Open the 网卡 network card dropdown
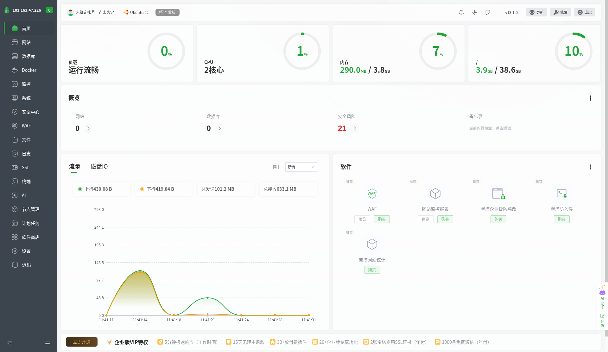This screenshot has height=352, width=608. tap(301, 167)
